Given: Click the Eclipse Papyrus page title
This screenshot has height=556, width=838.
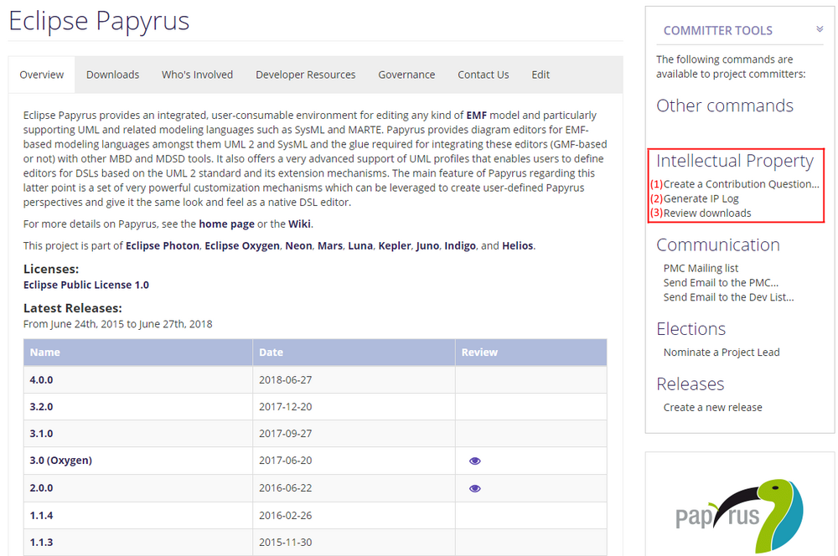Looking at the screenshot, I should tap(99, 22).
